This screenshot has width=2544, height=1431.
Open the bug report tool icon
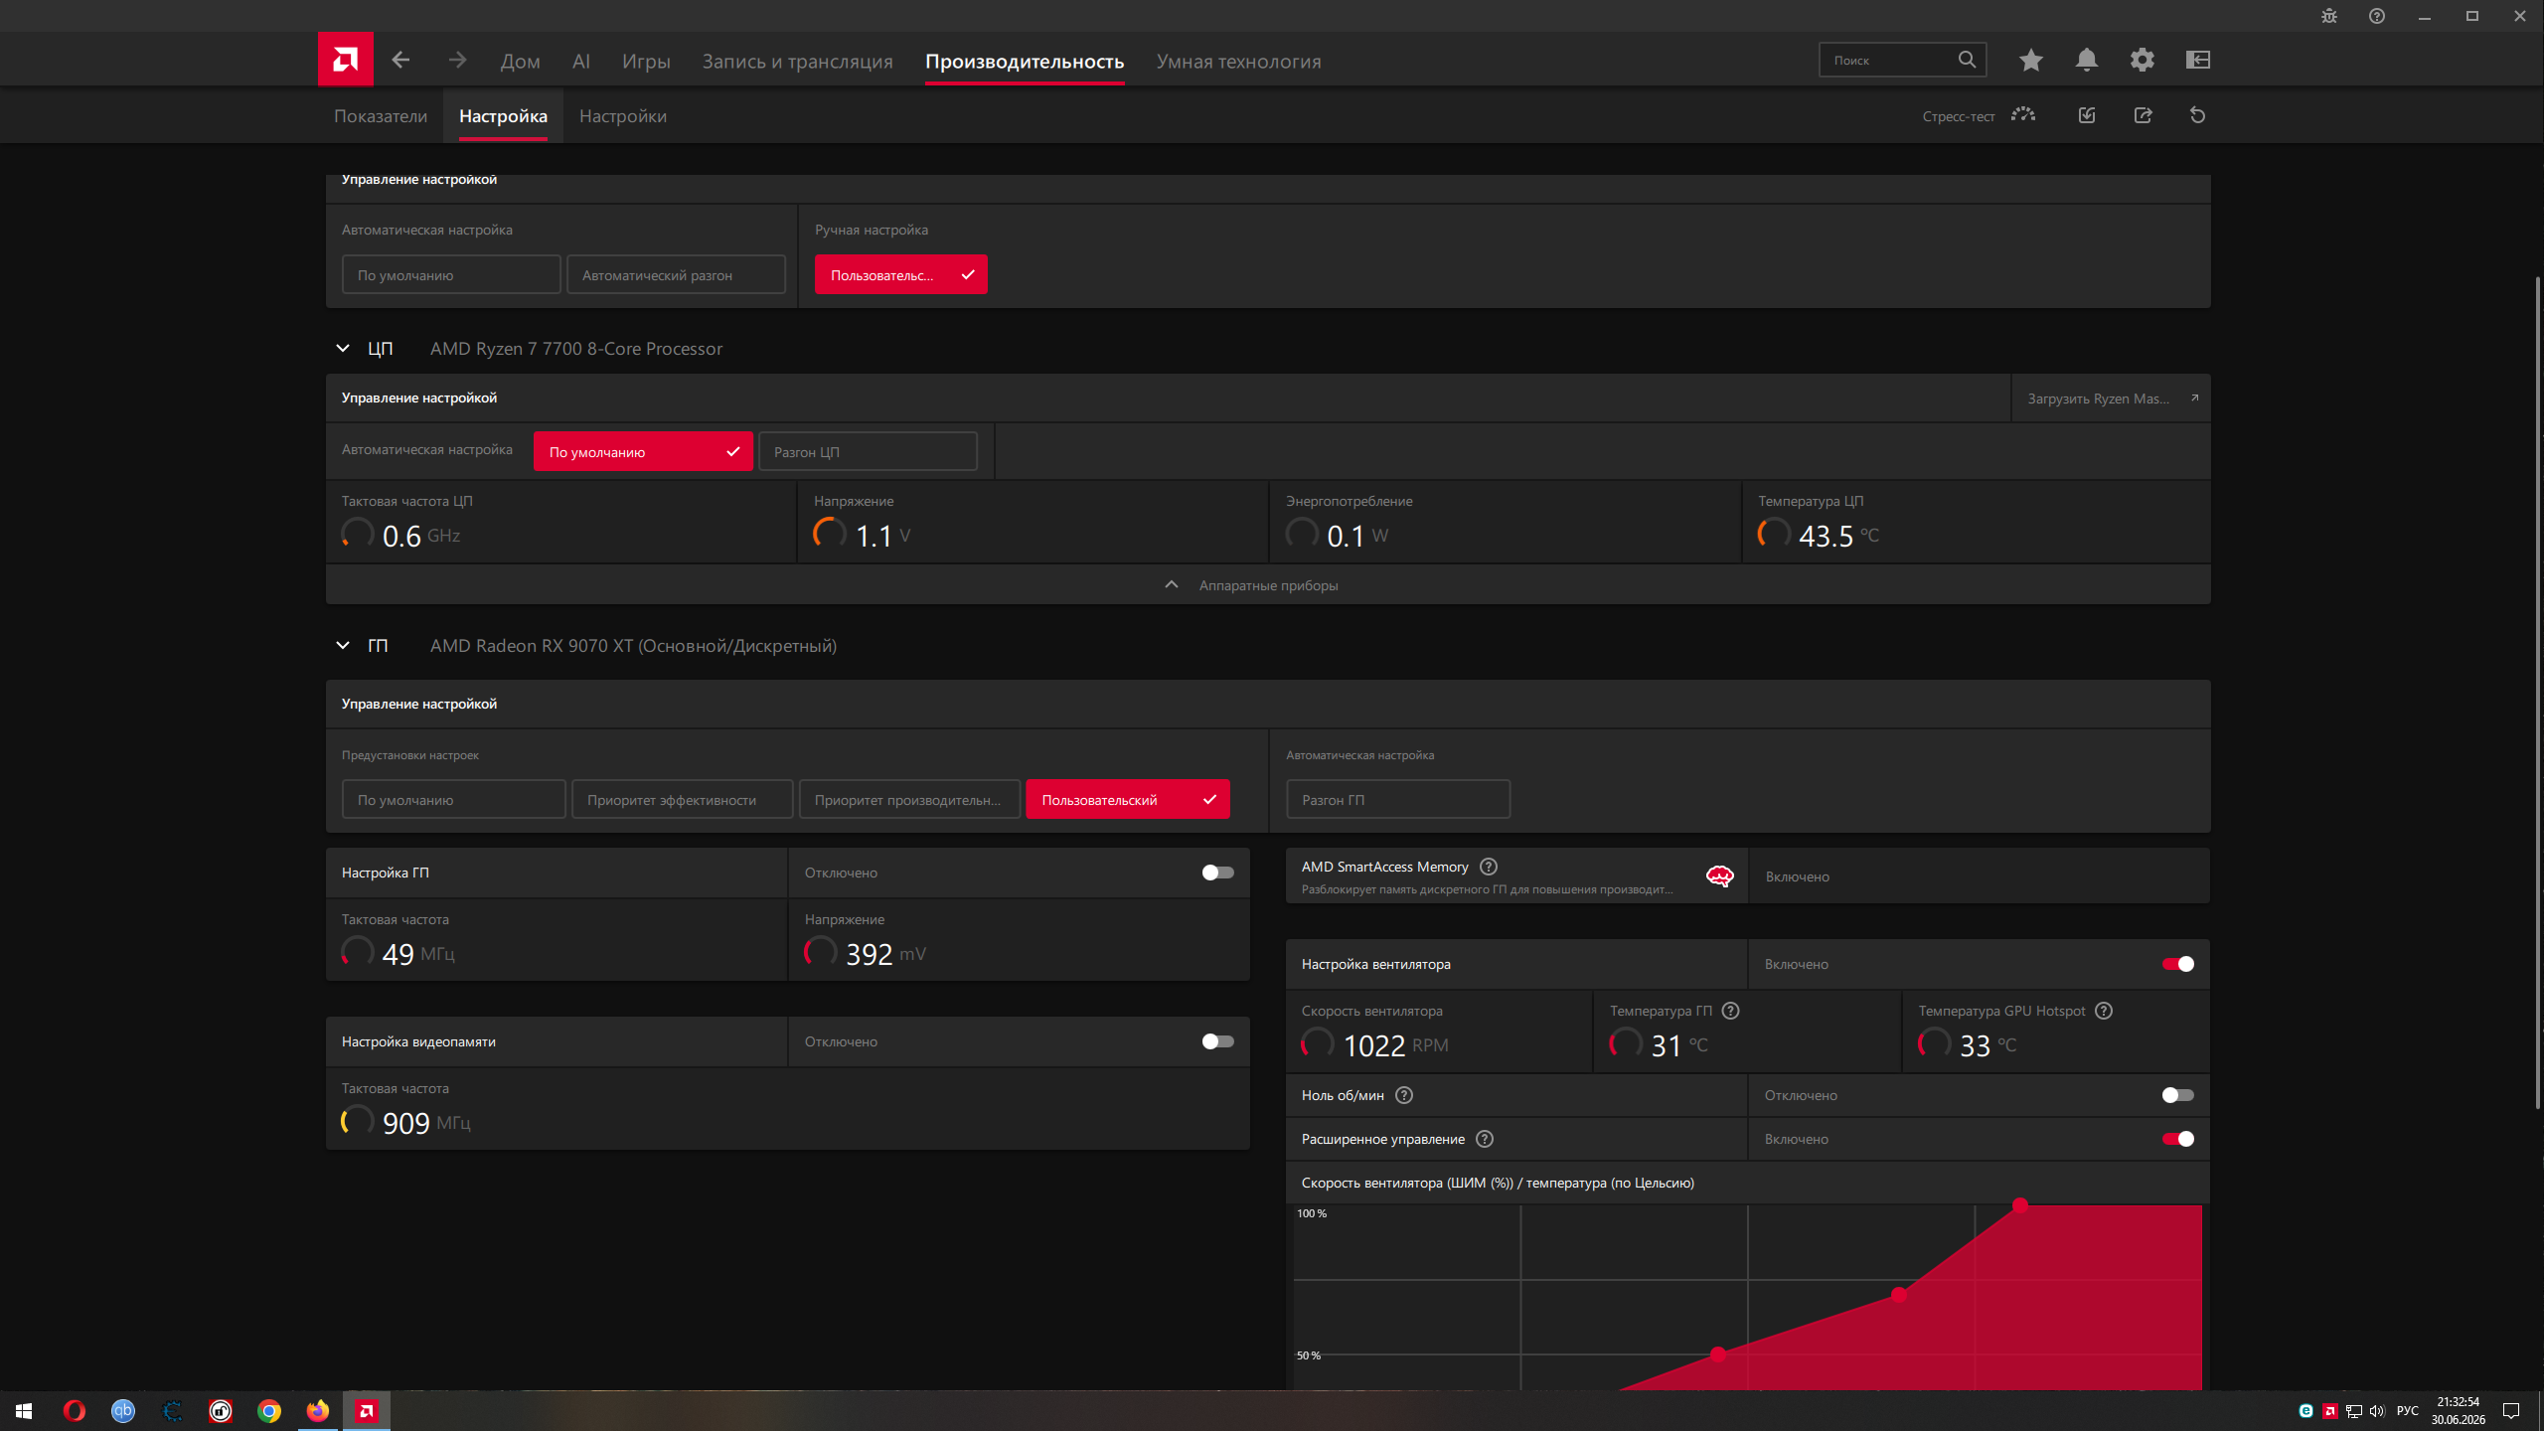click(x=2329, y=16)
